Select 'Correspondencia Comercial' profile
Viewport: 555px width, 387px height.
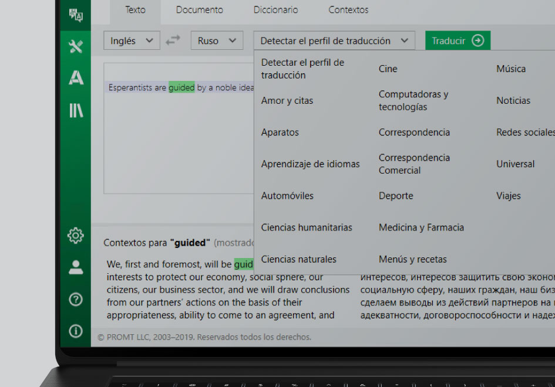point(414,164)
